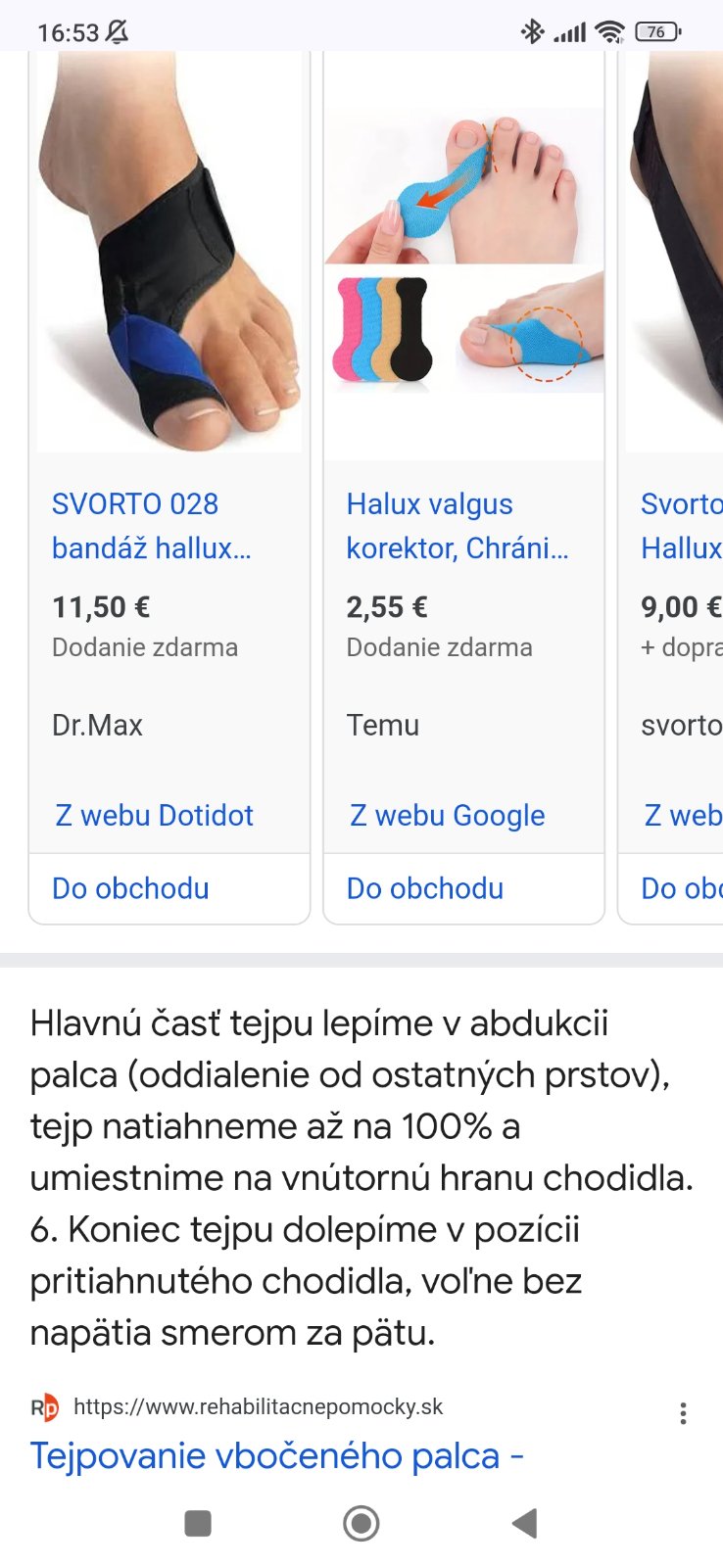Open the Z webu Google link

click(x=448, y=815)
